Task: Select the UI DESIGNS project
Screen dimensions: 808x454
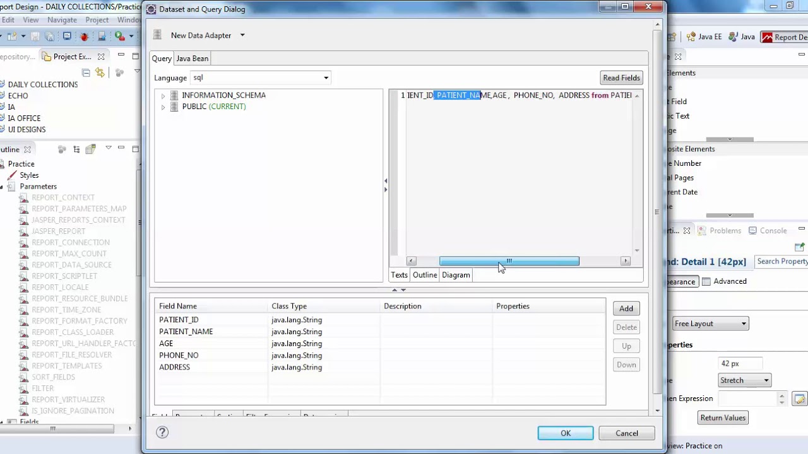Action: coord(27,129)
